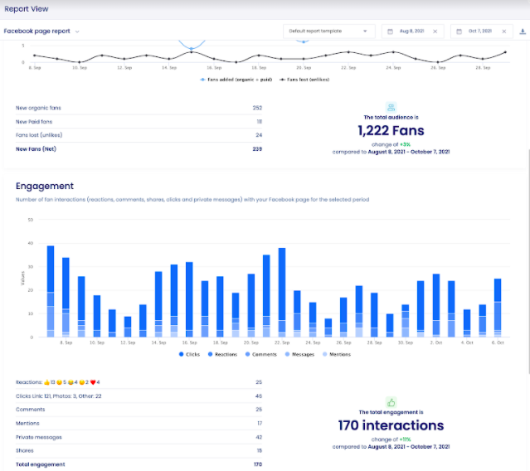Screen dimensions: 530x471
Task: Click the download report icon
Action: click(x=522, y=32)
